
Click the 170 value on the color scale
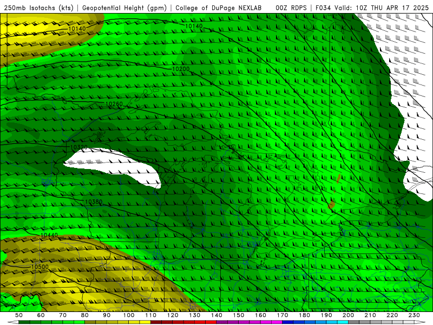click(283, 315)
